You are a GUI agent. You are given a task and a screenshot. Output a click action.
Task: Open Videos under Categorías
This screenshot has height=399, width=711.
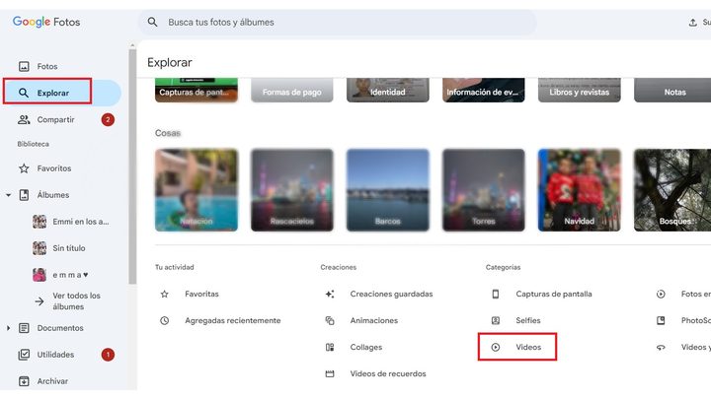point(528,348)
